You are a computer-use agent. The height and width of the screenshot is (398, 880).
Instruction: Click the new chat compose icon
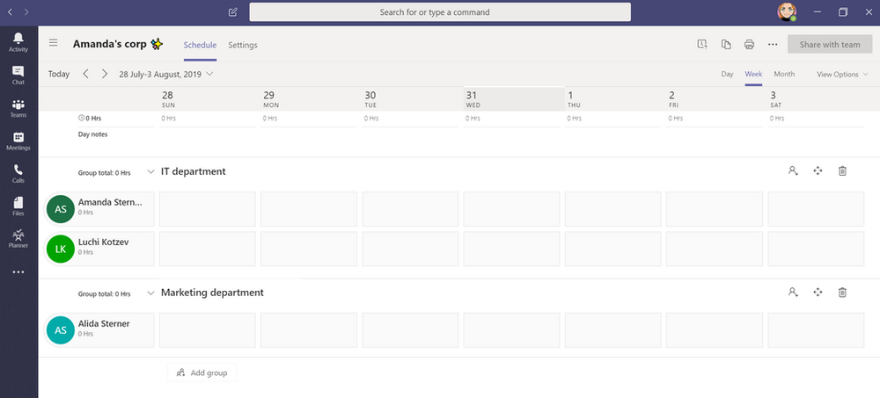(x=233, y=12)
